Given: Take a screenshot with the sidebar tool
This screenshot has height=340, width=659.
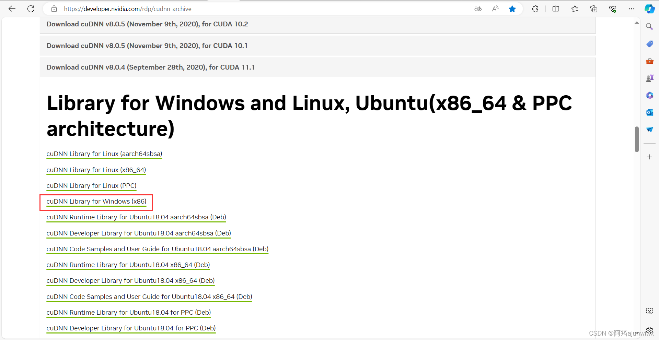Looking at the screenshot, I should 649,311.
